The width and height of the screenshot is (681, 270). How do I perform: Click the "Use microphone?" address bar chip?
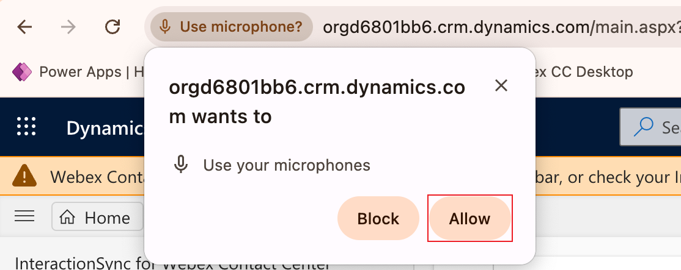[x=232, y=27]
